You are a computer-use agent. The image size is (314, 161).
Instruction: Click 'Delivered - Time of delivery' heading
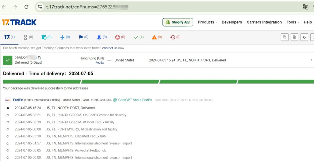(x=48, y=73)
